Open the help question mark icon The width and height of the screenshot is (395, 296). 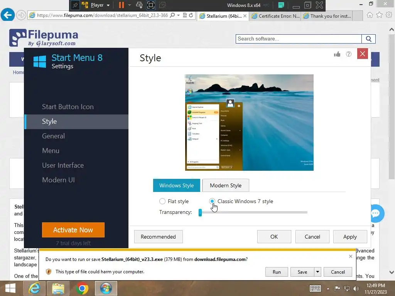coord(349,54)
